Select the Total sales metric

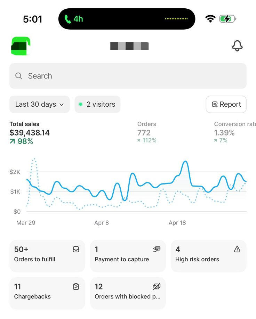point(30,132)
